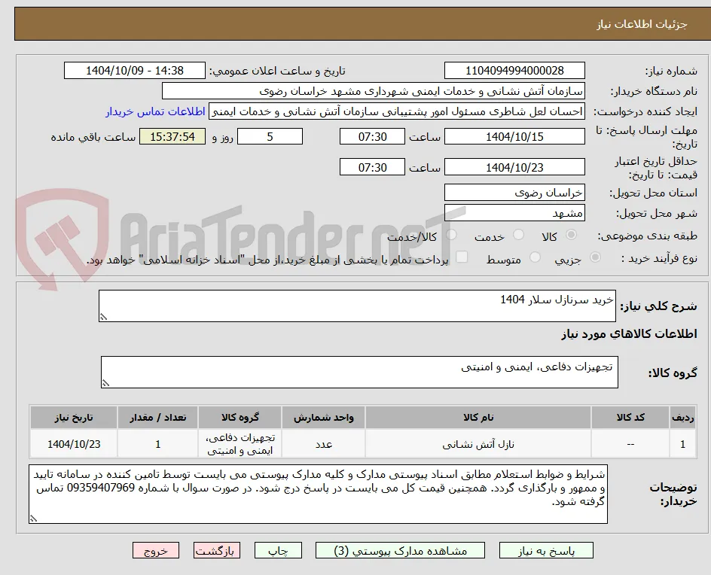
Task: Open اطلاعات تماس خریدار link
Action: [x=155, y=111]
